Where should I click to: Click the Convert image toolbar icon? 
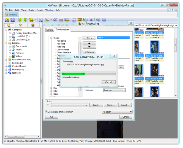click(x=31, y=20)
